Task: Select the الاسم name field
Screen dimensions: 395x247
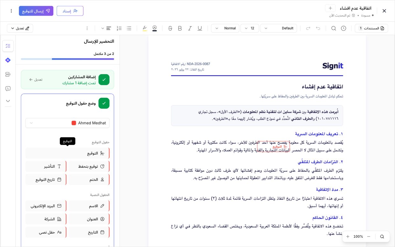Action: 89,206
